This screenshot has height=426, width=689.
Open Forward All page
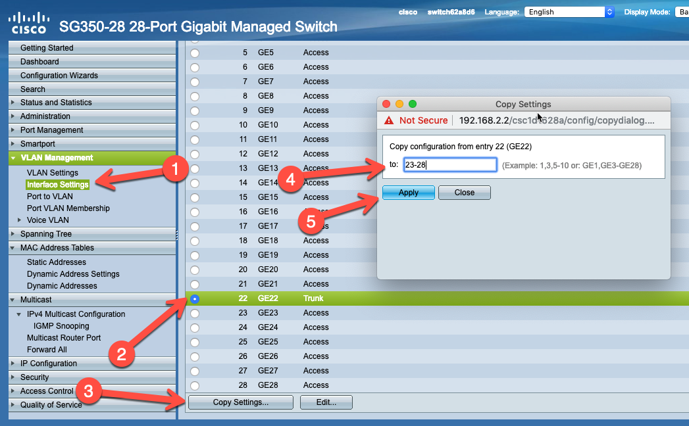(47, 350)
